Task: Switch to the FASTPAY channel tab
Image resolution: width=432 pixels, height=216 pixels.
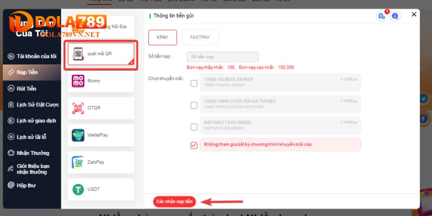Action: (200, 38)
